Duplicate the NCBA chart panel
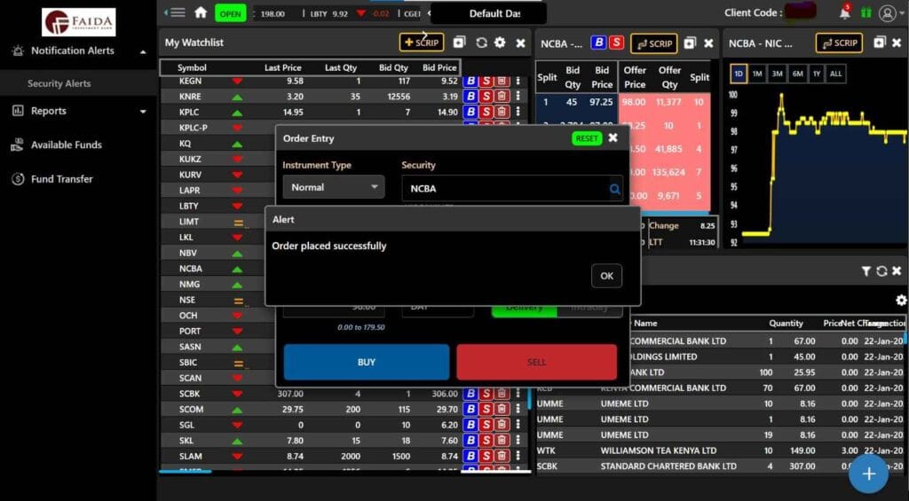This screenshot has height=501, width=909. click(x=880, y=43)
